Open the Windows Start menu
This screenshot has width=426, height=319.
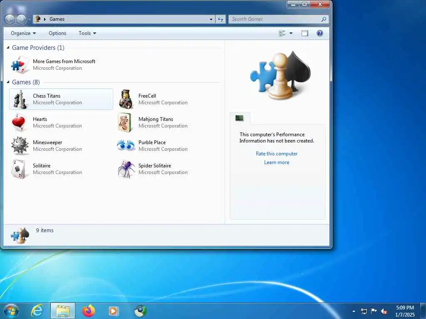tap(11, 311)
